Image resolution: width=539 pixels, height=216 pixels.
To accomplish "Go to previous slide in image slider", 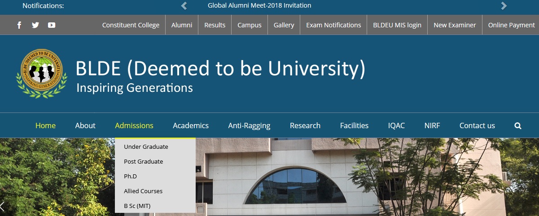I will [2, 206].
